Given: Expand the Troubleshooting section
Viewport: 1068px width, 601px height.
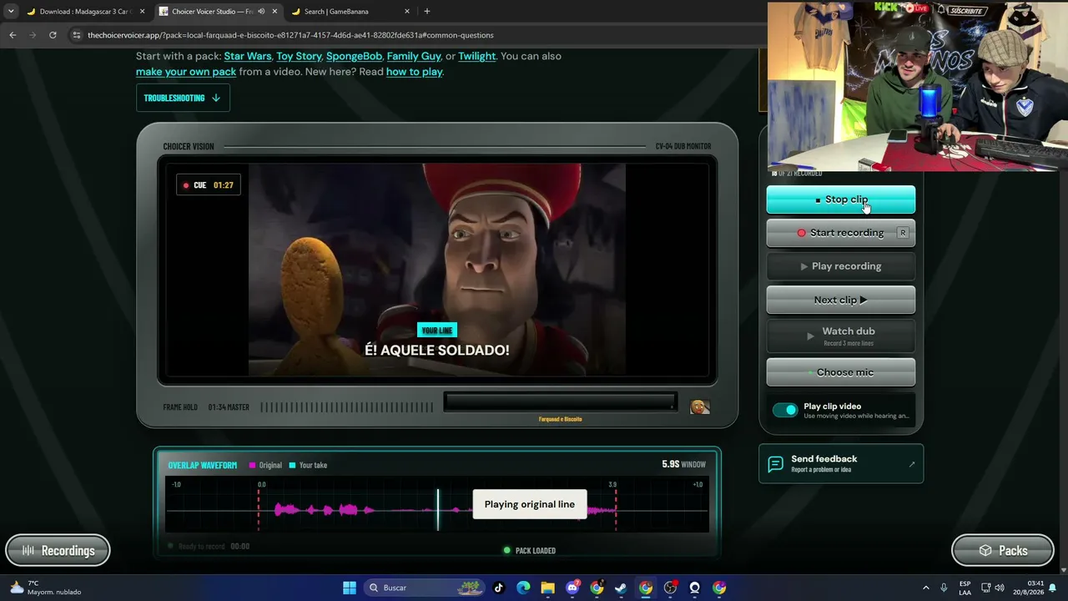Looking at the screenshot, I should 183,98.
